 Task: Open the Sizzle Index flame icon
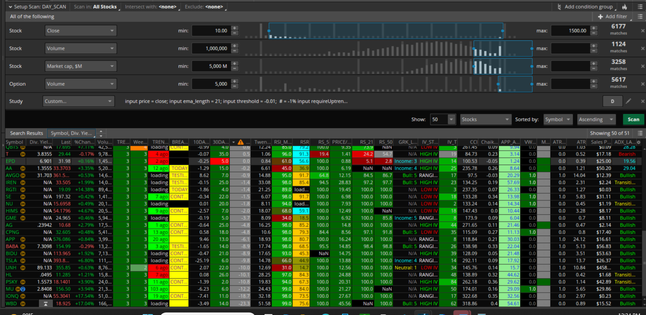coord(625,7)
